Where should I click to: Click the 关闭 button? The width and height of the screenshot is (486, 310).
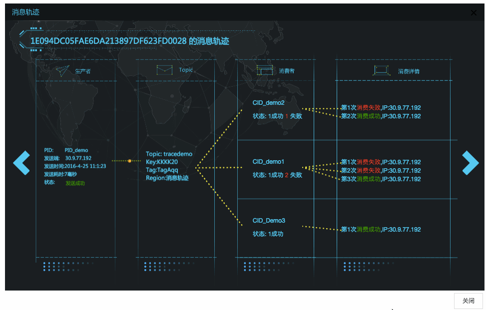click(469, 301)
